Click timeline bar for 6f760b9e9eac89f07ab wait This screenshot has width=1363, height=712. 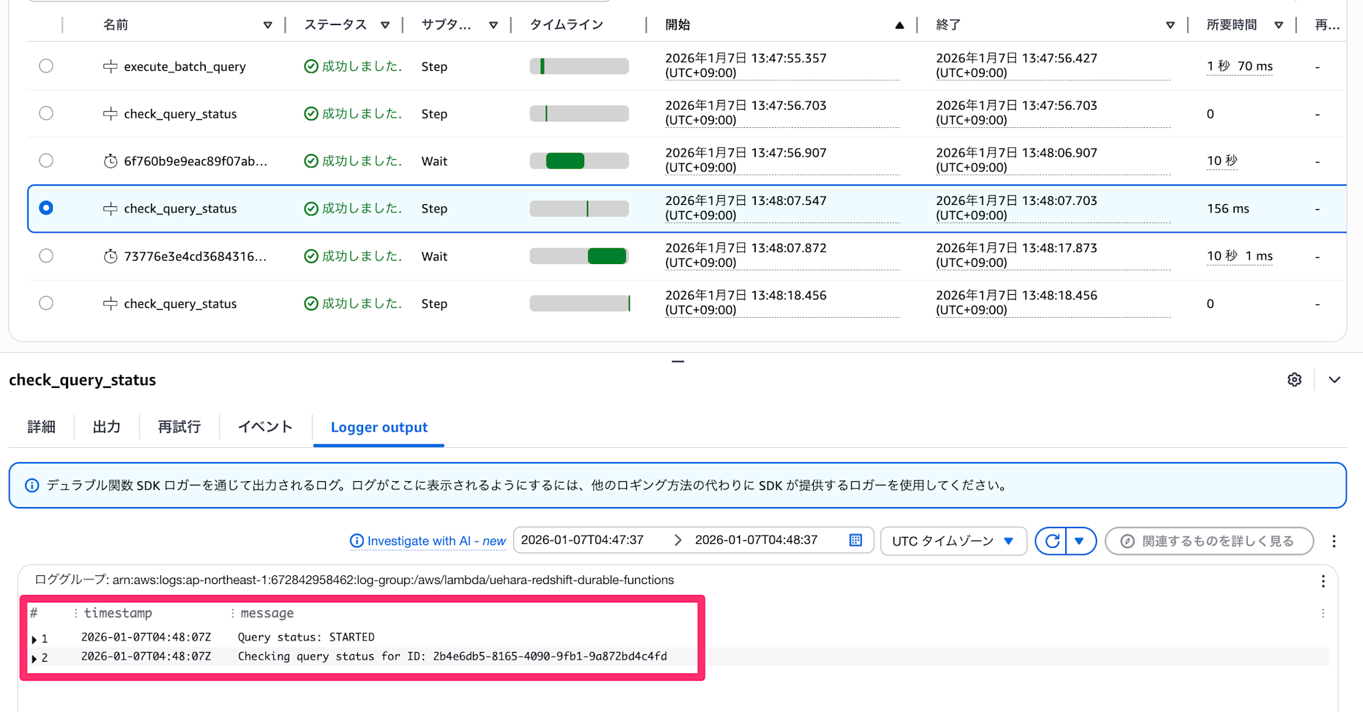[579, 161]
